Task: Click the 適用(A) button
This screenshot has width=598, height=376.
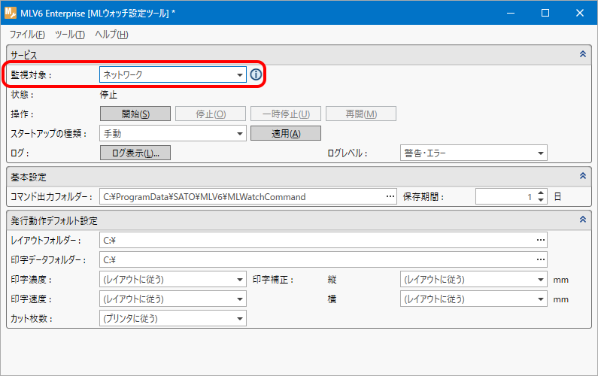Action: [286, 133]
